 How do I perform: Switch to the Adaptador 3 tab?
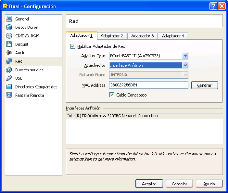coord(142,36)
